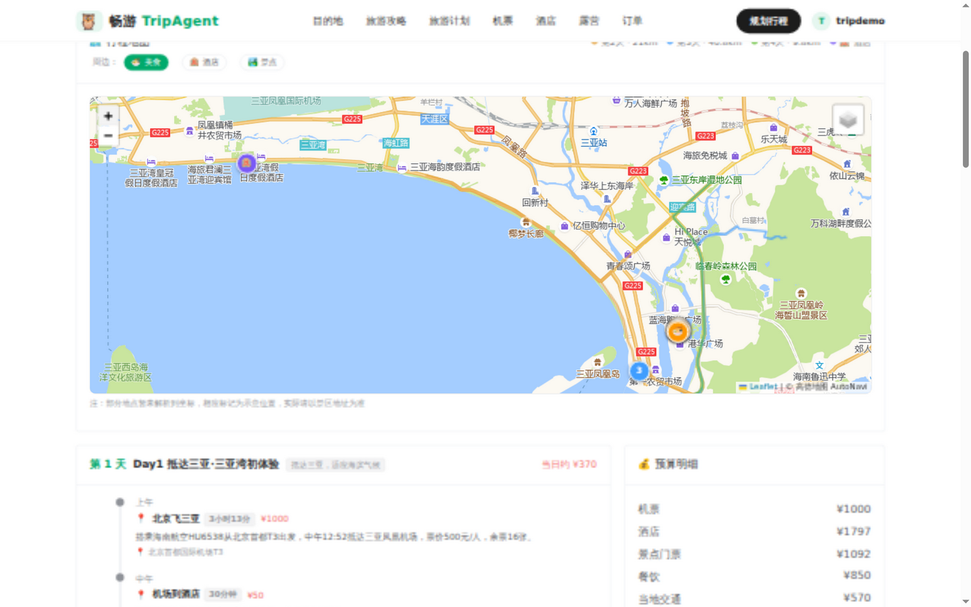The image size is (971, 607).
Task: Open the map layers switcher icon
Action: 848,120
